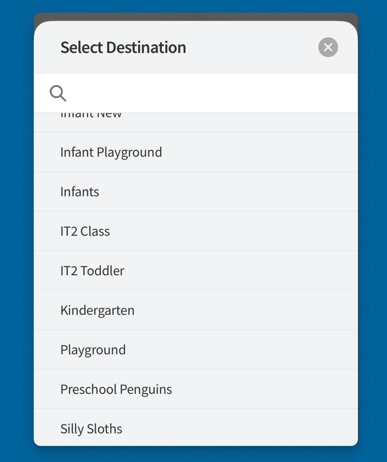Click the circular X icon in the header
Image resolution: width=387 pixels, height=462 pixels.
click(328, 47)
